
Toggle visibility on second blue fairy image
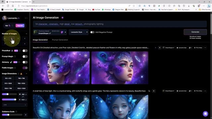[144, 99]
